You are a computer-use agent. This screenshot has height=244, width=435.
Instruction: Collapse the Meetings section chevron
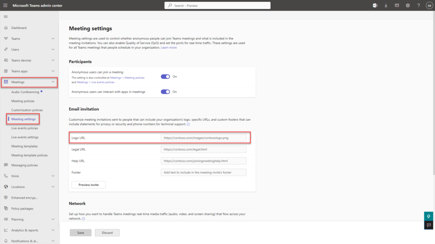click(53, 82)
